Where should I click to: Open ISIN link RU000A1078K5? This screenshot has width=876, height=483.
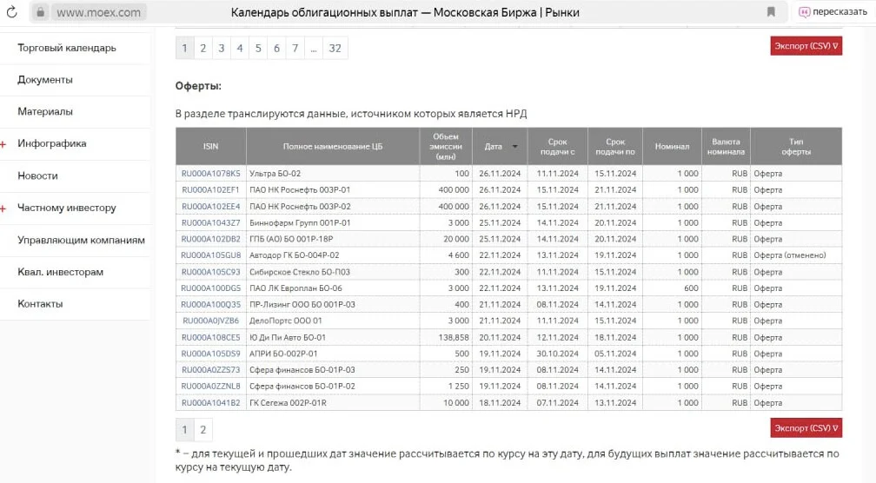click(x=210, y=174)
